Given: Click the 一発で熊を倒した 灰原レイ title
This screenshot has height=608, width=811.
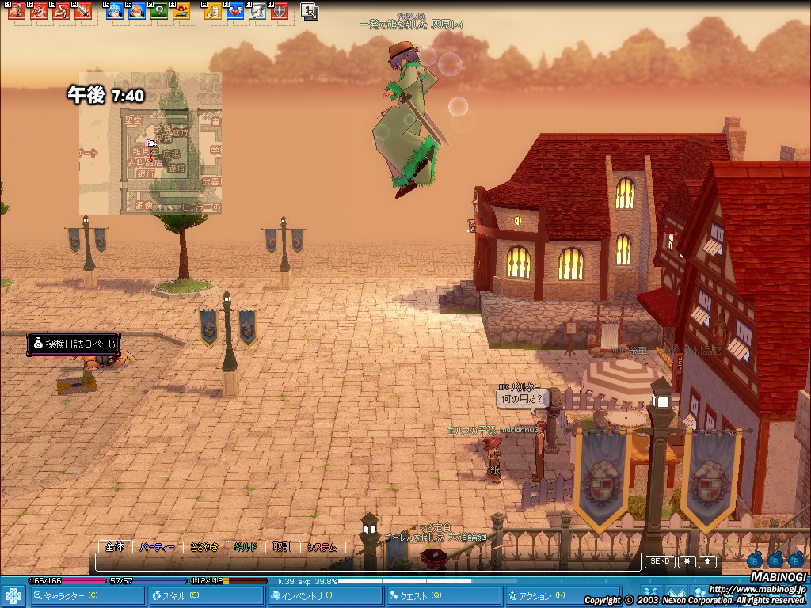Looking at the screenshot, I should coord(412,25).
